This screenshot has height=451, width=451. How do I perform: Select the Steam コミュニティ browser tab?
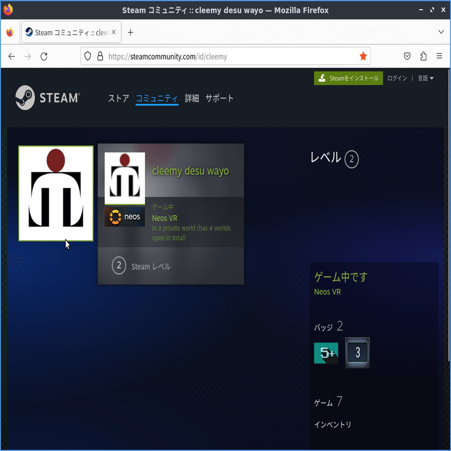point(71,32)
